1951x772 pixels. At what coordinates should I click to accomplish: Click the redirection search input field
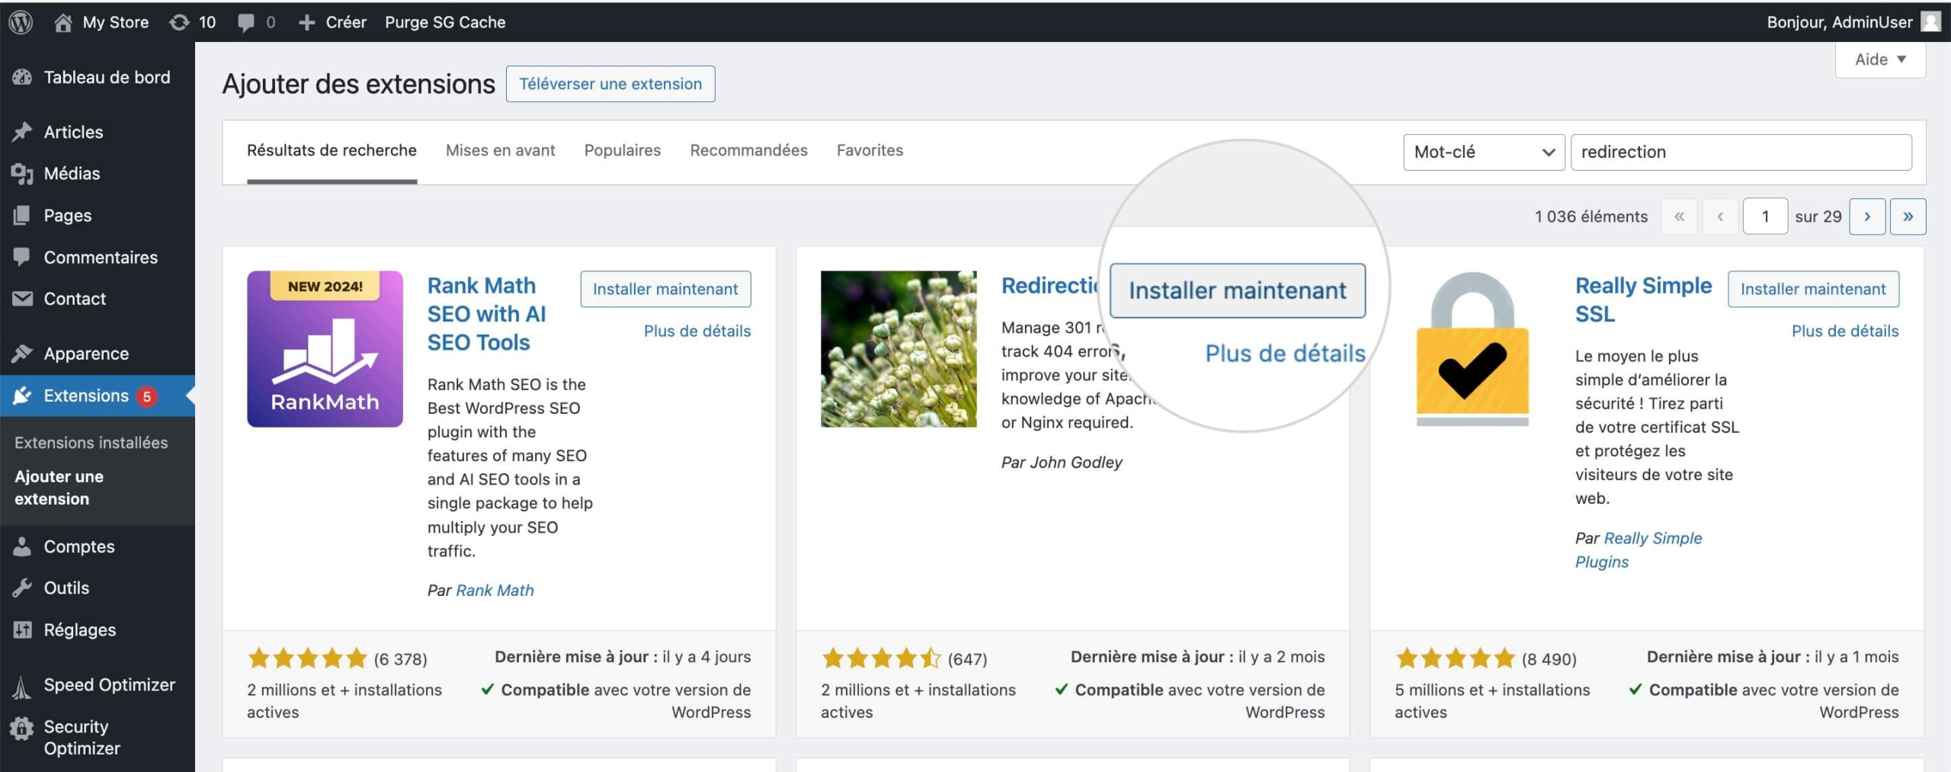1741,152
